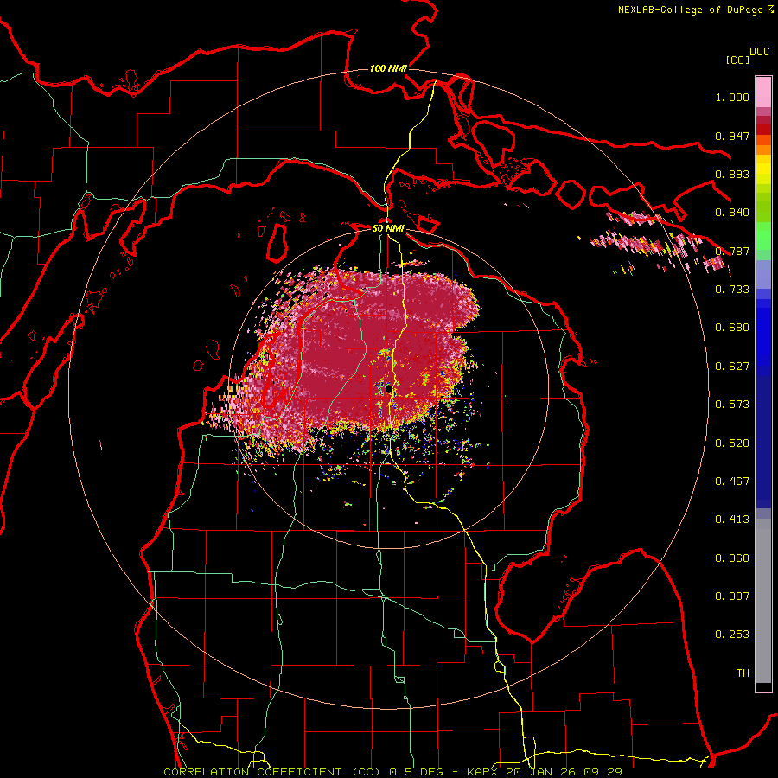Click the green band of the color bar

click(763, 236)
